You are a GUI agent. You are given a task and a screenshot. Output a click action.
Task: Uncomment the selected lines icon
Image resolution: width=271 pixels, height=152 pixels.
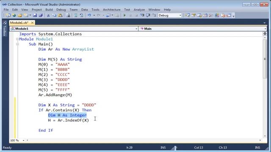81,15
